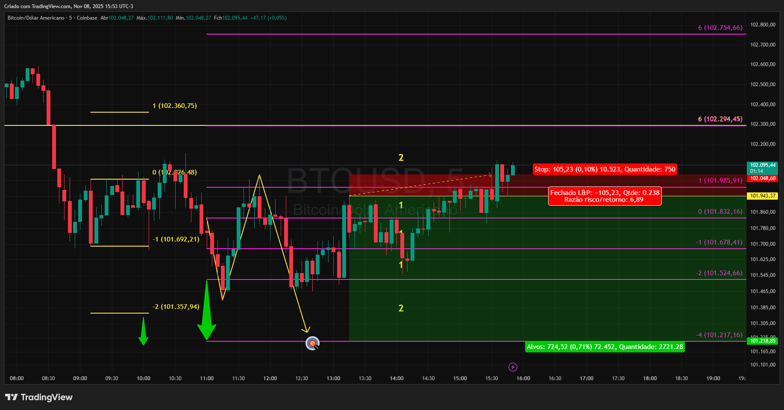Select the bullseye target icon on the chart
The image size is (784, 410).
312,343
